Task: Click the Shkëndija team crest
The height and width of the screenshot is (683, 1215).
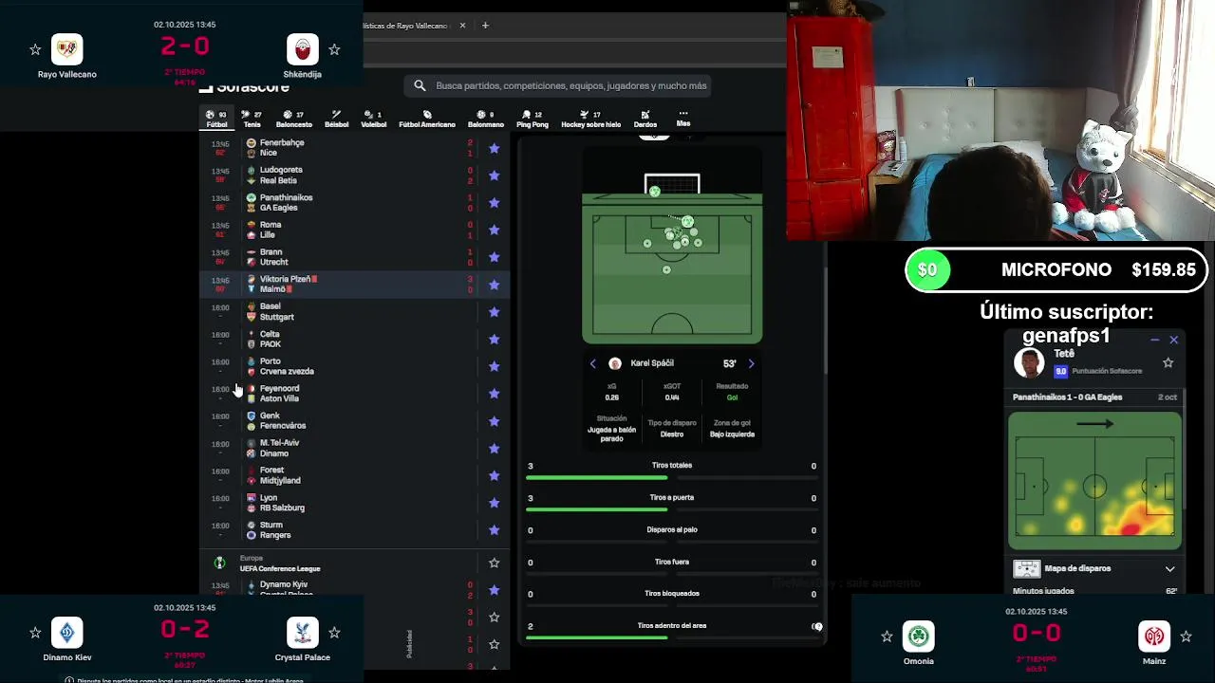Action: pyautogui.click(x=303, y=49)
